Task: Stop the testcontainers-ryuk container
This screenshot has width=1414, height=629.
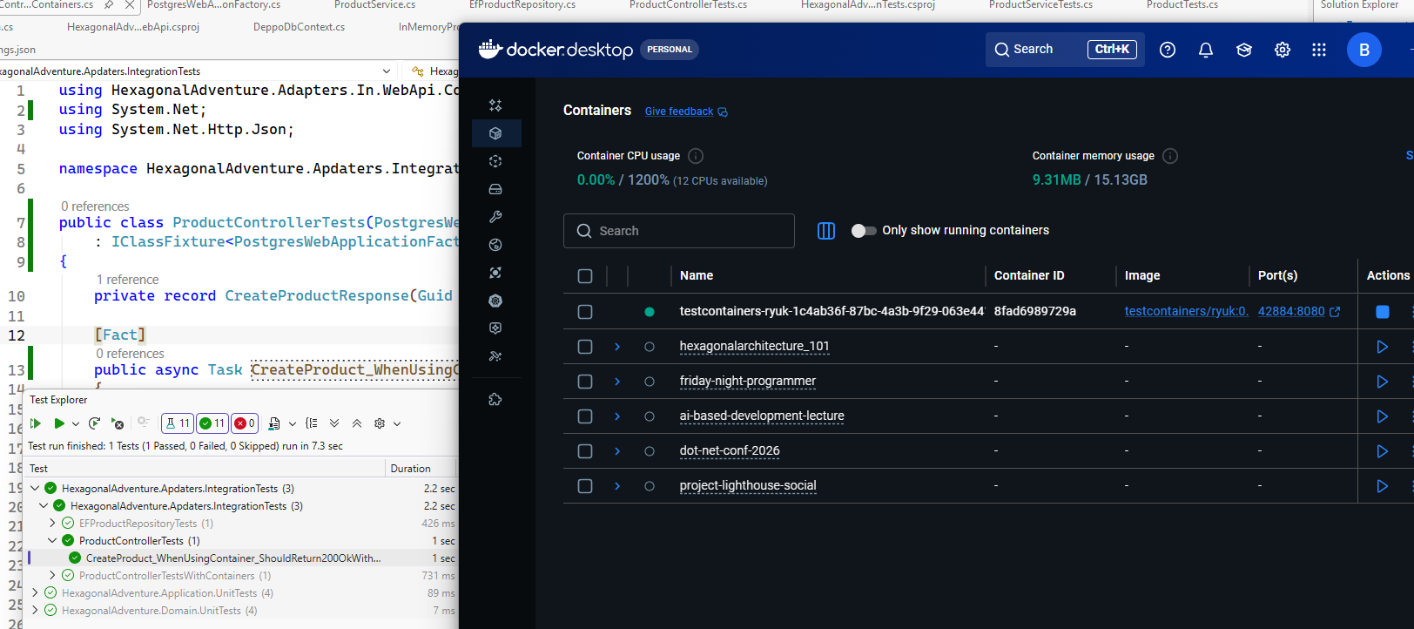Action: 1382,312
